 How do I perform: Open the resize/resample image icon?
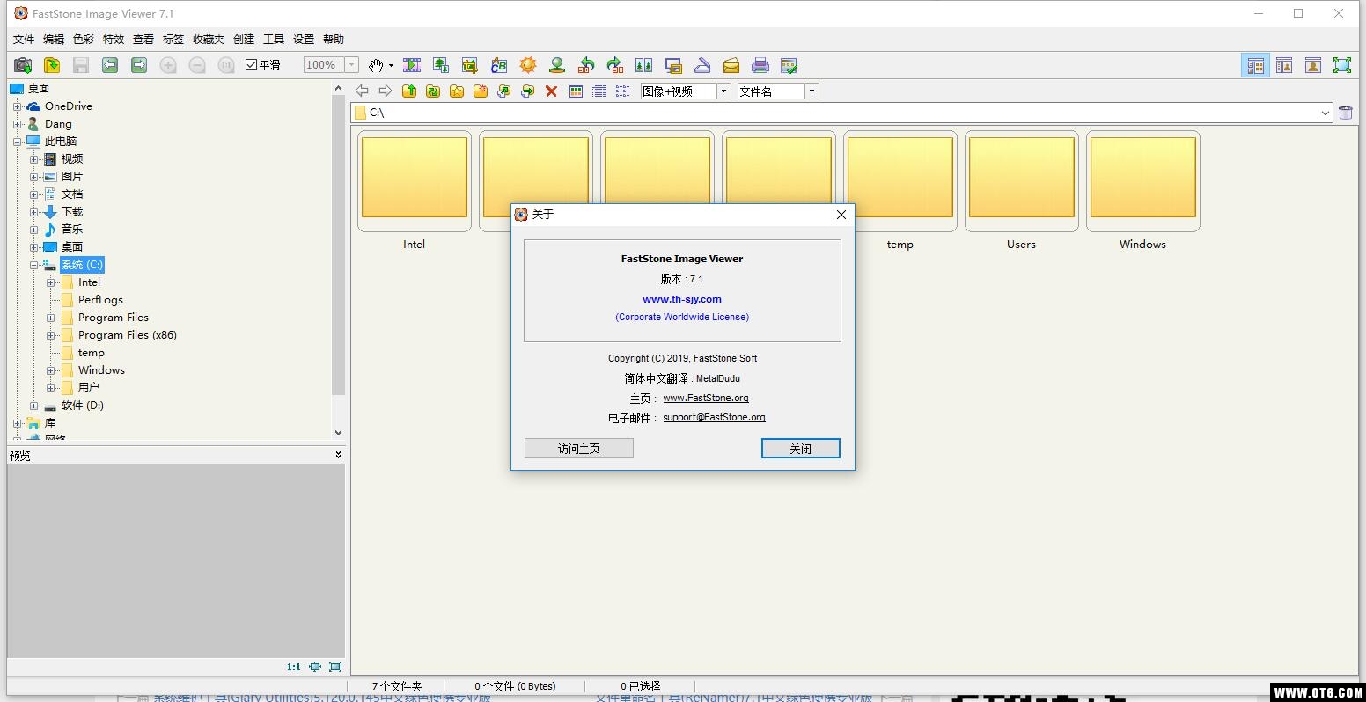click(x=441, y=65)
